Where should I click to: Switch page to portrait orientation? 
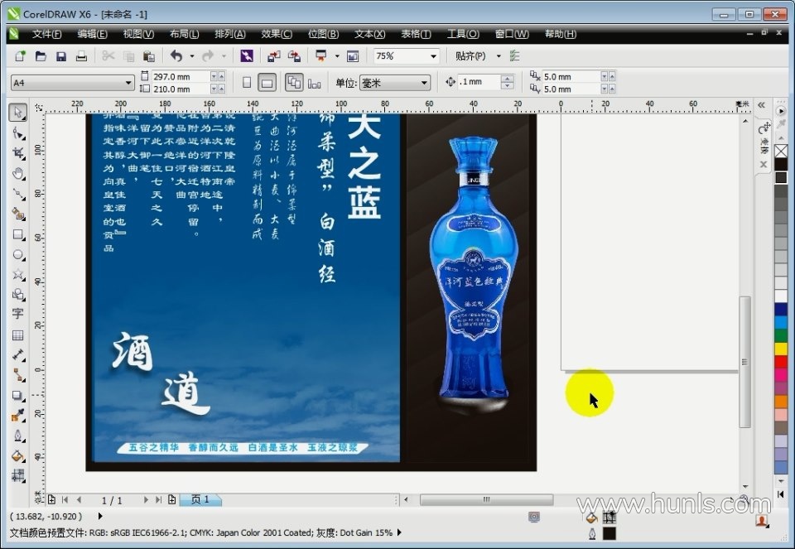pos(247,83)
